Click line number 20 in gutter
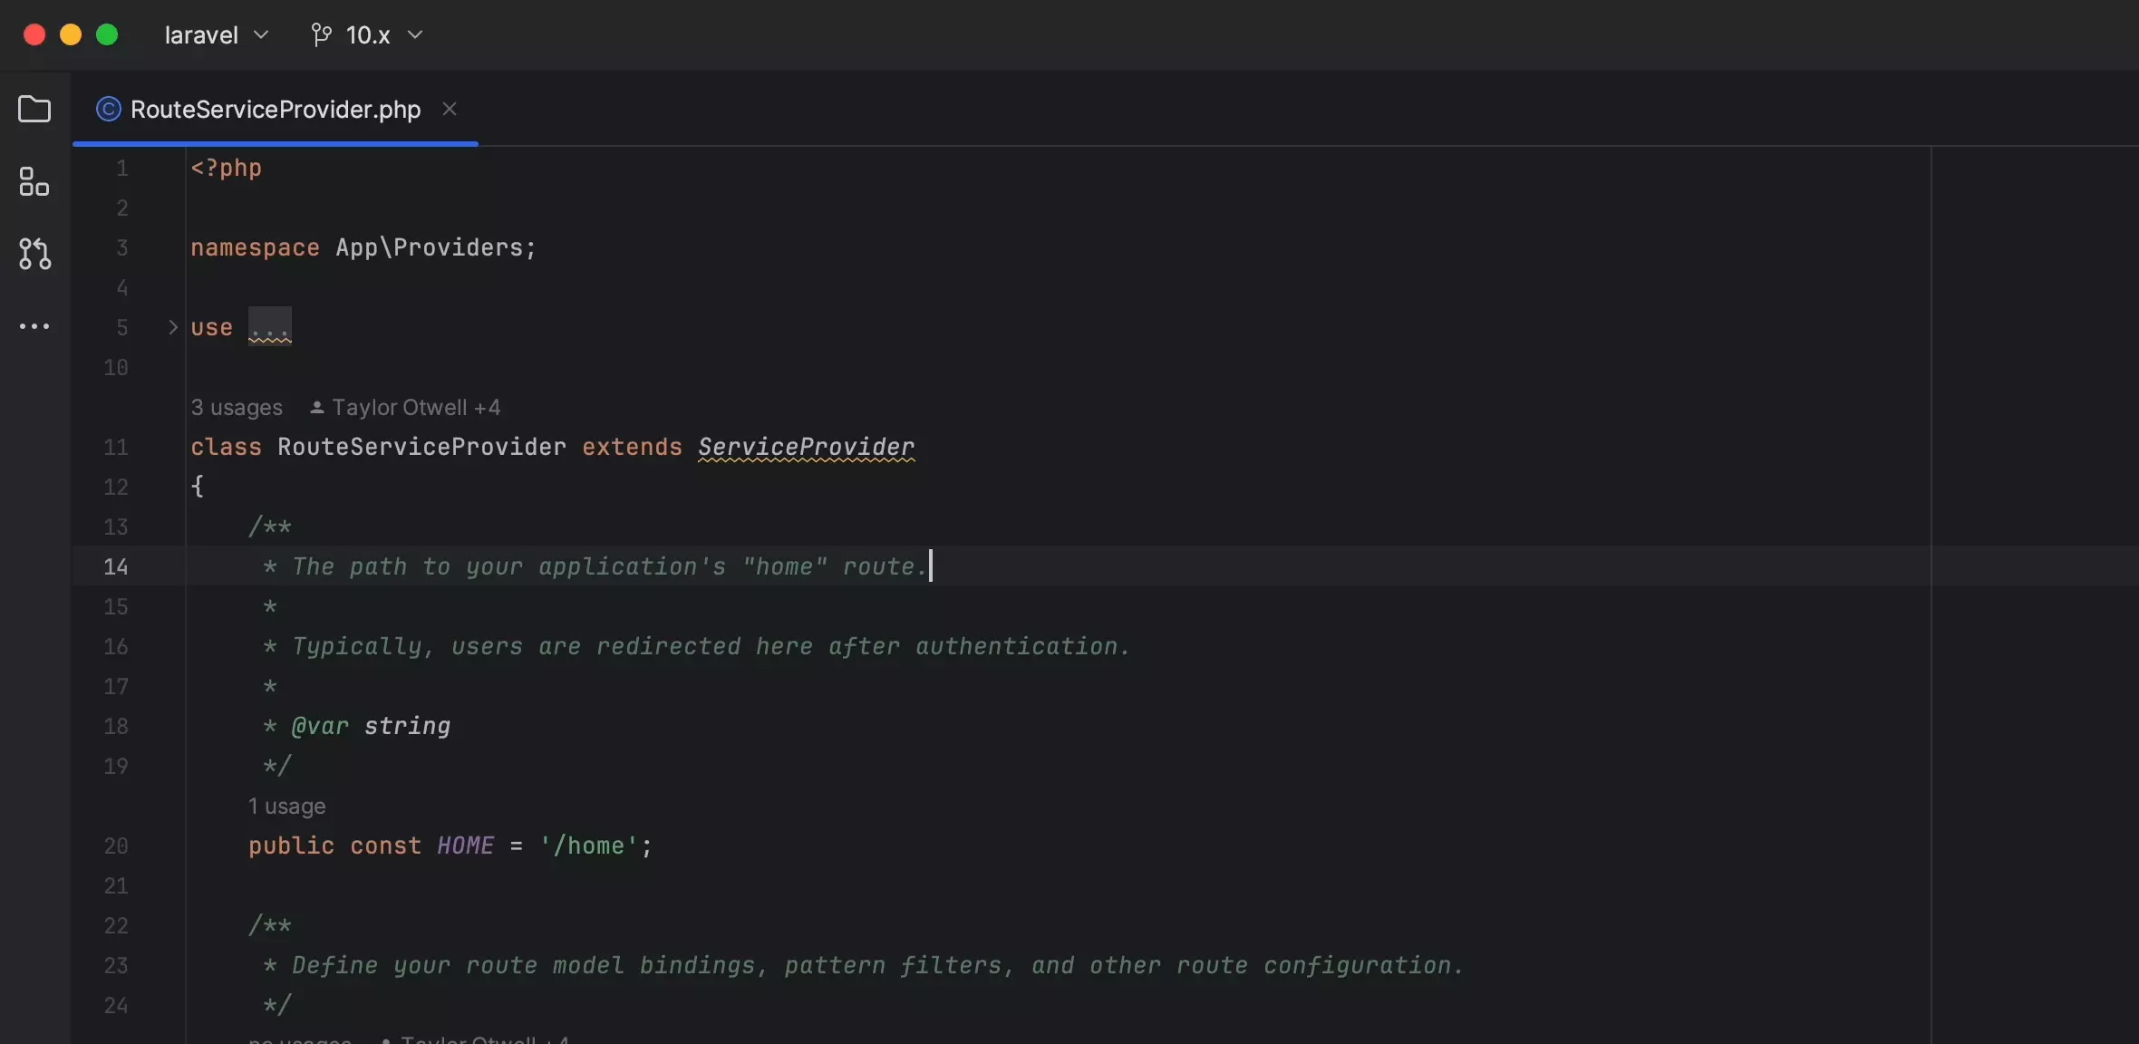This screenshot has width=2139, height=1044. [x=116, y=846]
